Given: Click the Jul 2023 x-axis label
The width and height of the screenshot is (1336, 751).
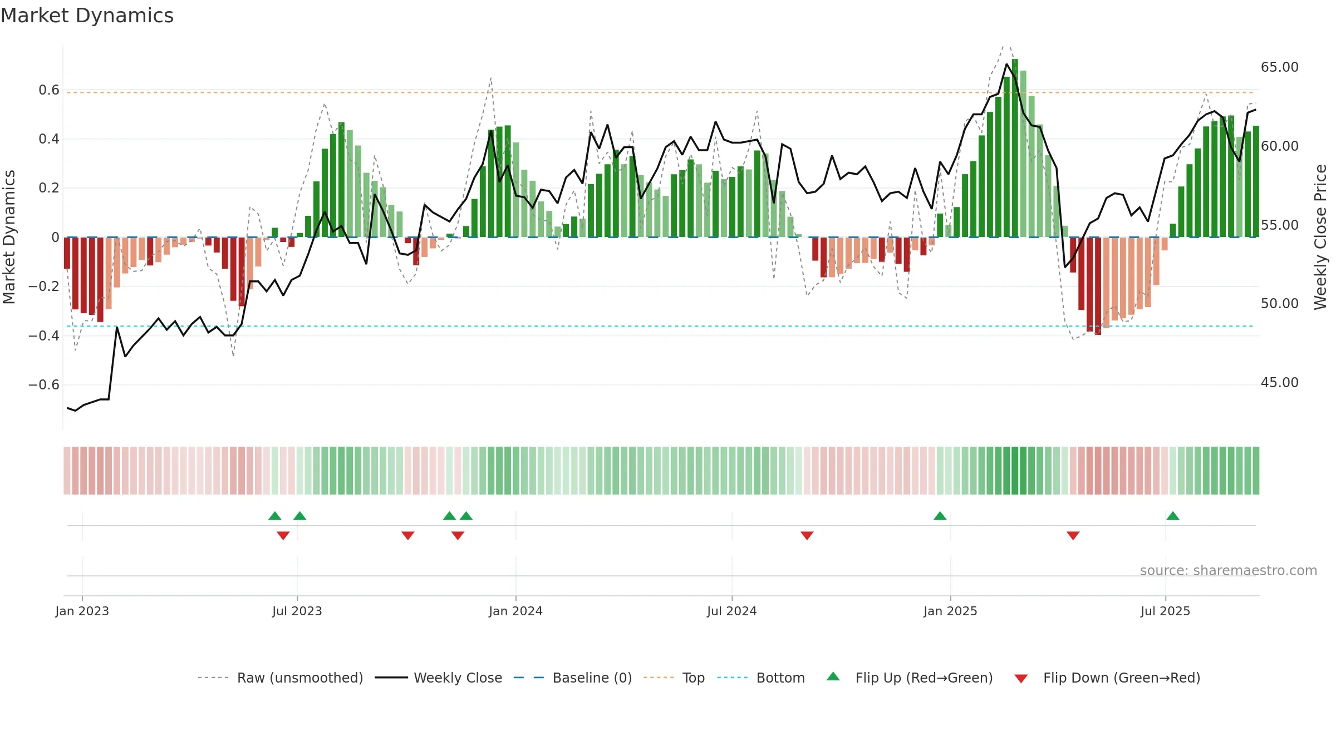Looking at the screenshot, I should click(x=297, y=611).
